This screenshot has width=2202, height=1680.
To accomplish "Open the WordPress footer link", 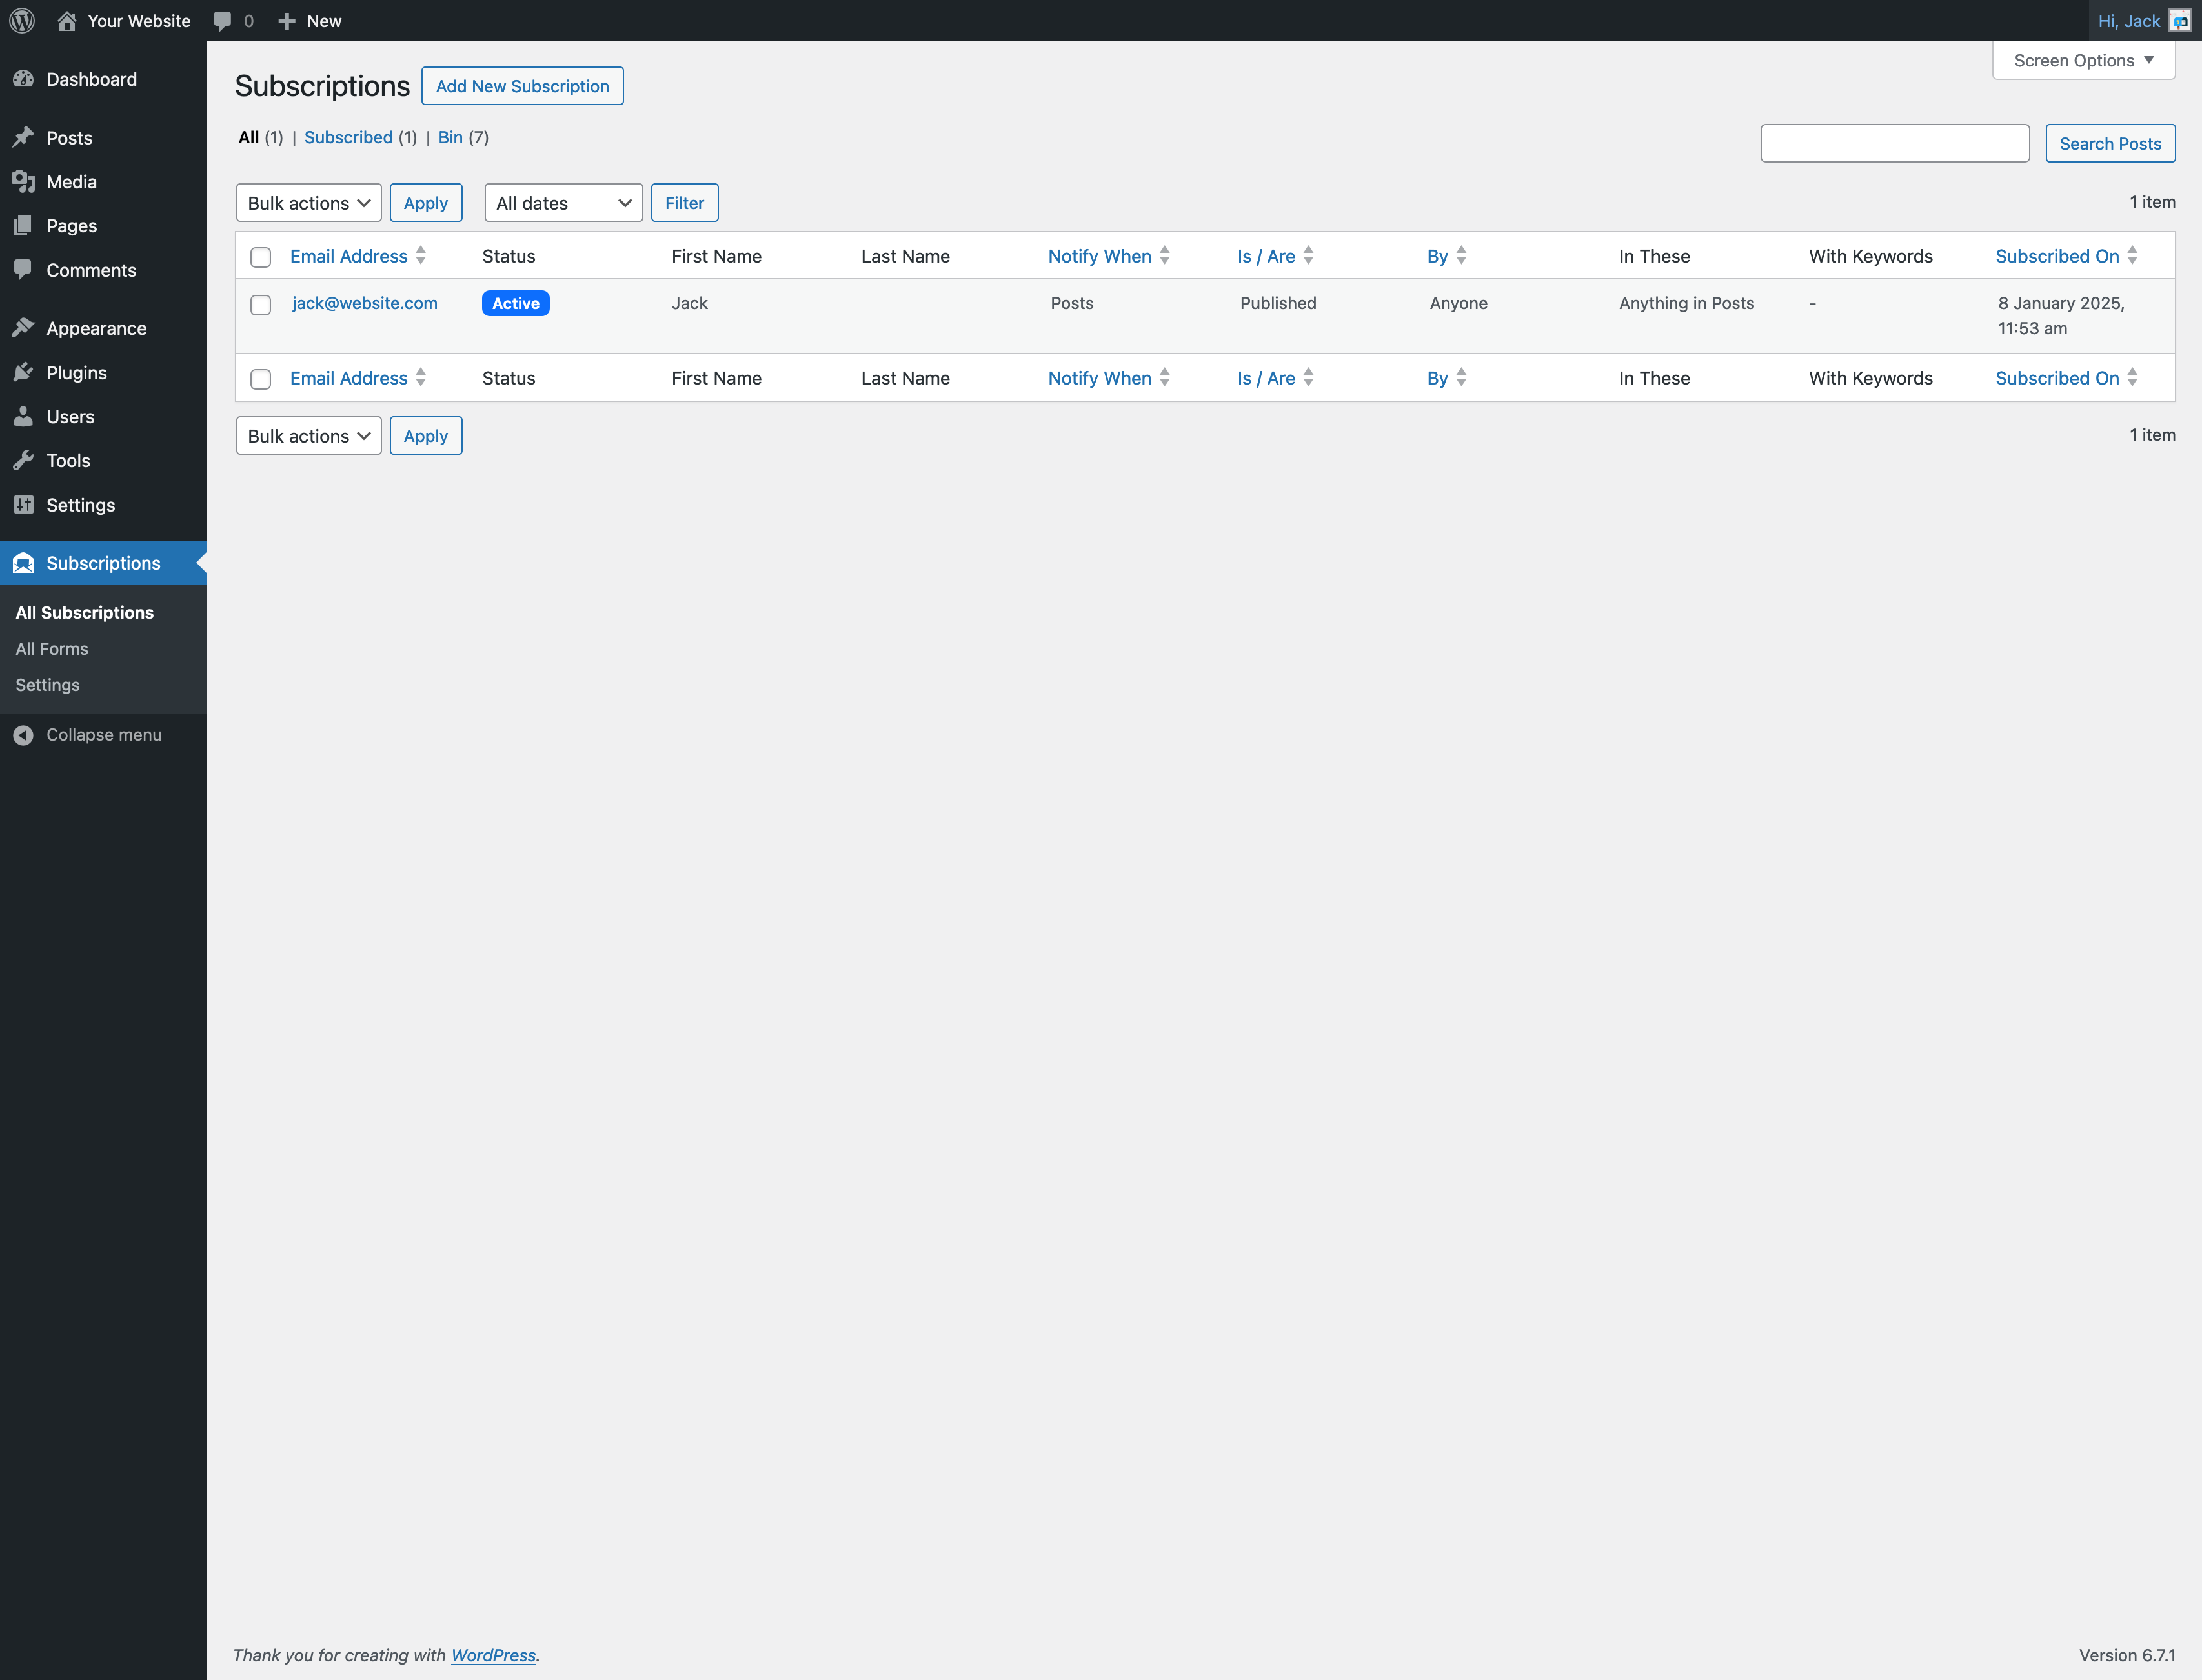I will tap(493, 1655).
